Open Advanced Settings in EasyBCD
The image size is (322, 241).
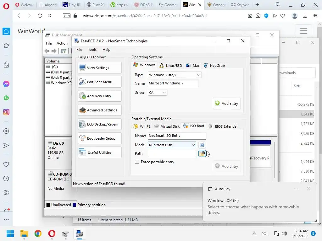(x=100, y=110)
